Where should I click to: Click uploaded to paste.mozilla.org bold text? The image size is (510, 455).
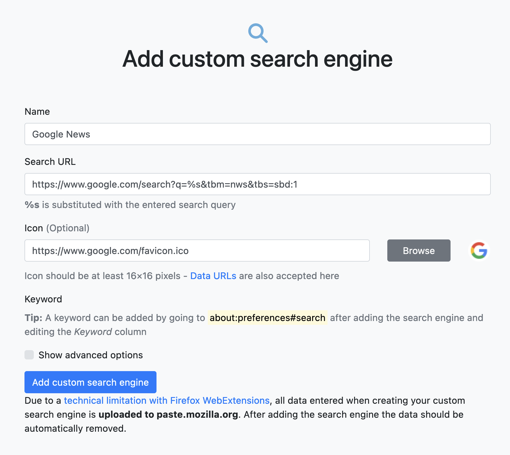click(x=168, y=415)
